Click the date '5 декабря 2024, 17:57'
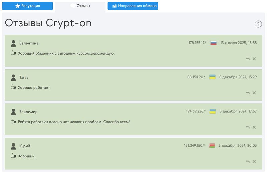 238,111
